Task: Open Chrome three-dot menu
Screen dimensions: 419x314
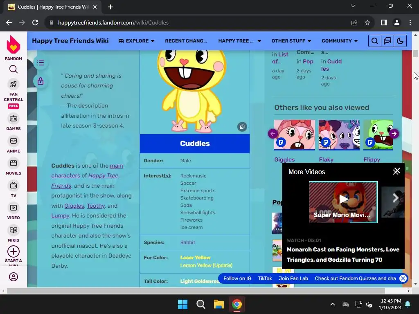Action: (x=410, y=23)
